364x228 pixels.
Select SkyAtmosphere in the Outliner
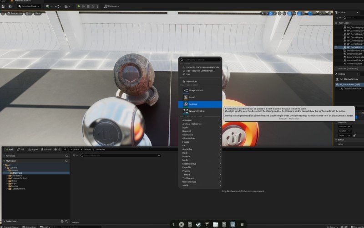click(354, 63)
